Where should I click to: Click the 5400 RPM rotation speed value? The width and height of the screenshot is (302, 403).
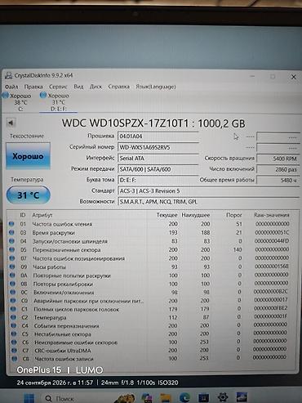click(278, 159)
